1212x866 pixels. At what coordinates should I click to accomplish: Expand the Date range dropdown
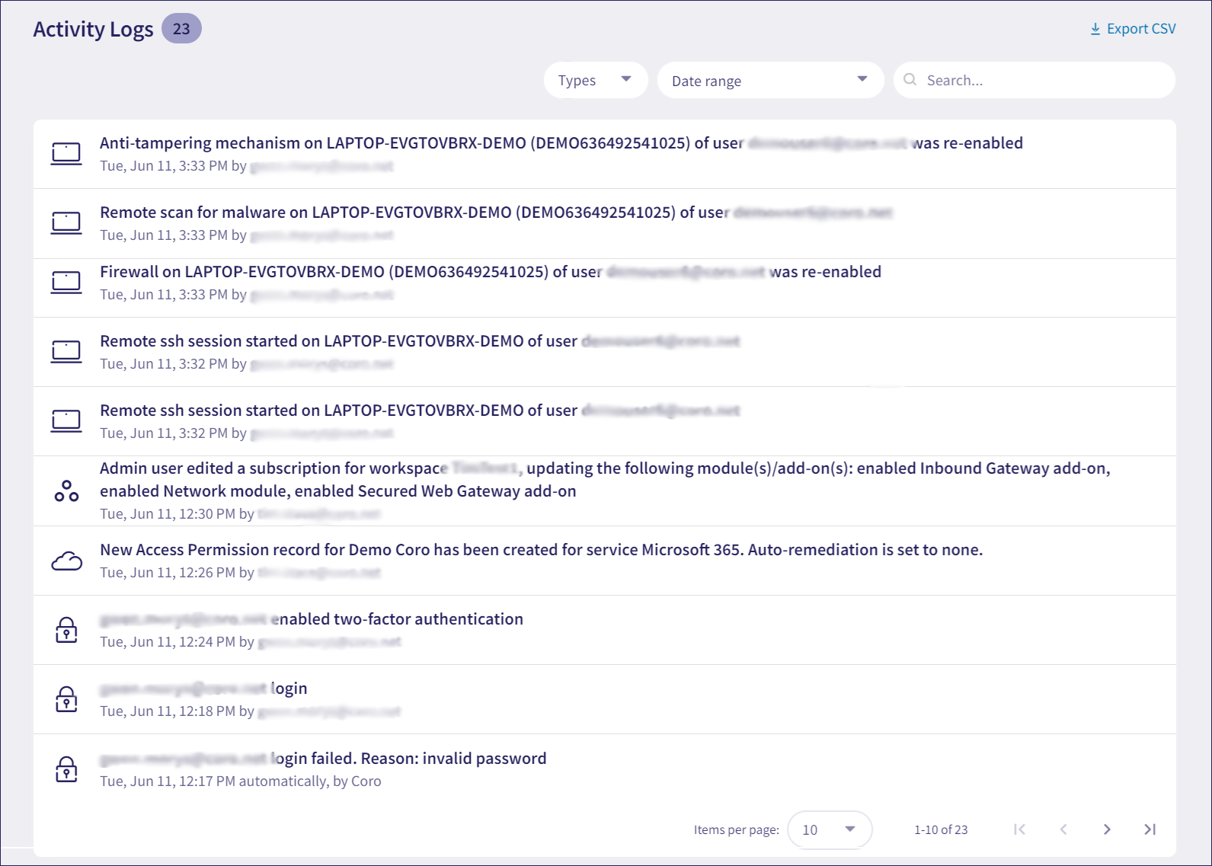click(x=769, y=80)
